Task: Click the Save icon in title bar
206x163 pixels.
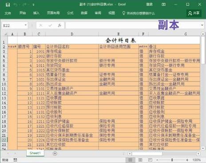Action: [8, 5]
